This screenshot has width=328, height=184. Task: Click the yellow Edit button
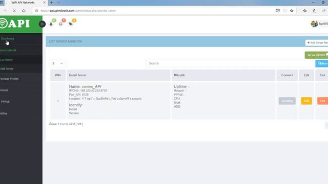306,101
